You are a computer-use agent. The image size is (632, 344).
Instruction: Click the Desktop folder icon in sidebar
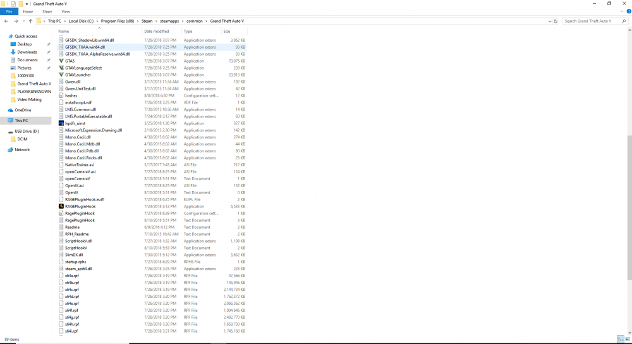(x=13, y=44)
